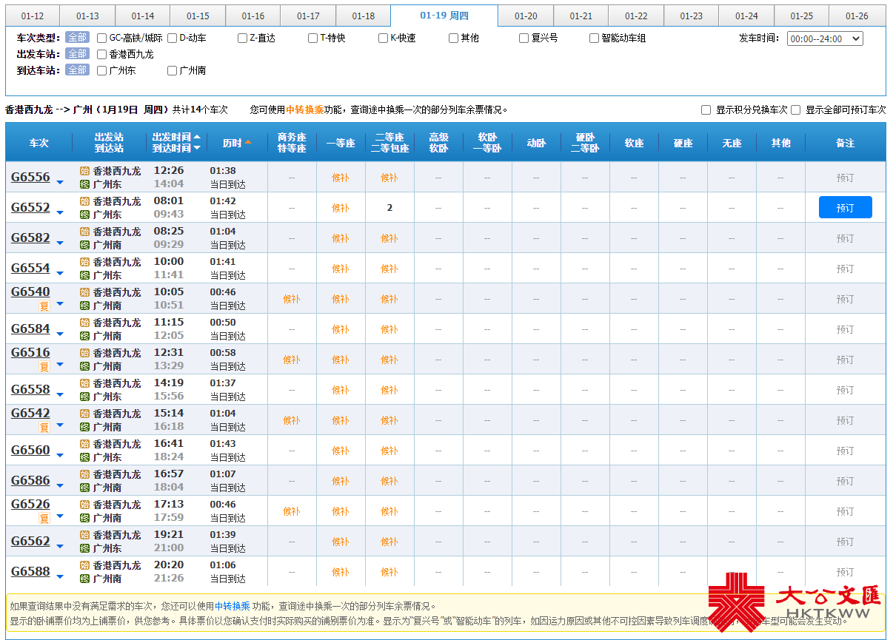Click the green 终 terminus icon for G6582
Viewport: 893px width, 640px height.
pyautogui.click(x=84, y=245)
